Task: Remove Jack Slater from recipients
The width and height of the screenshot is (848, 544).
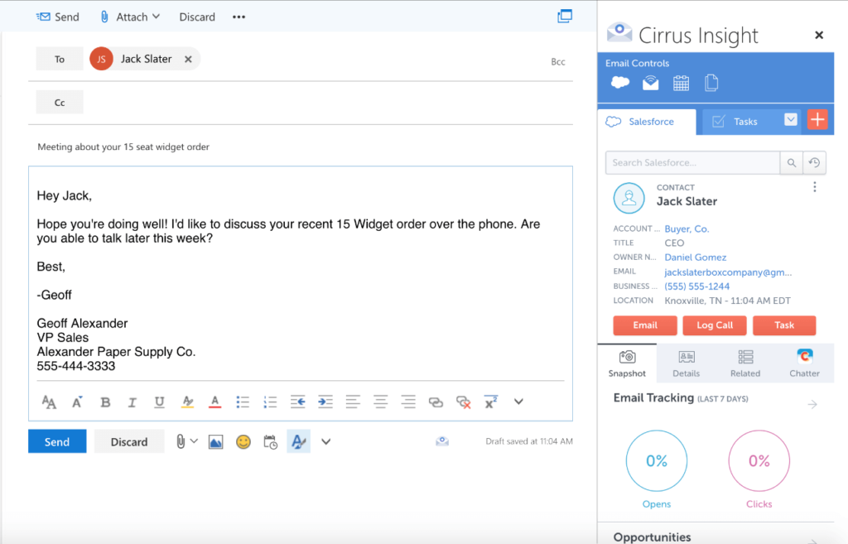Action: click(x=188, y=59)
